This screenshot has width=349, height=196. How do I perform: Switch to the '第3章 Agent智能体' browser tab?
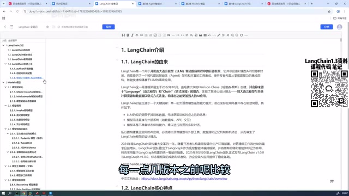157,4
